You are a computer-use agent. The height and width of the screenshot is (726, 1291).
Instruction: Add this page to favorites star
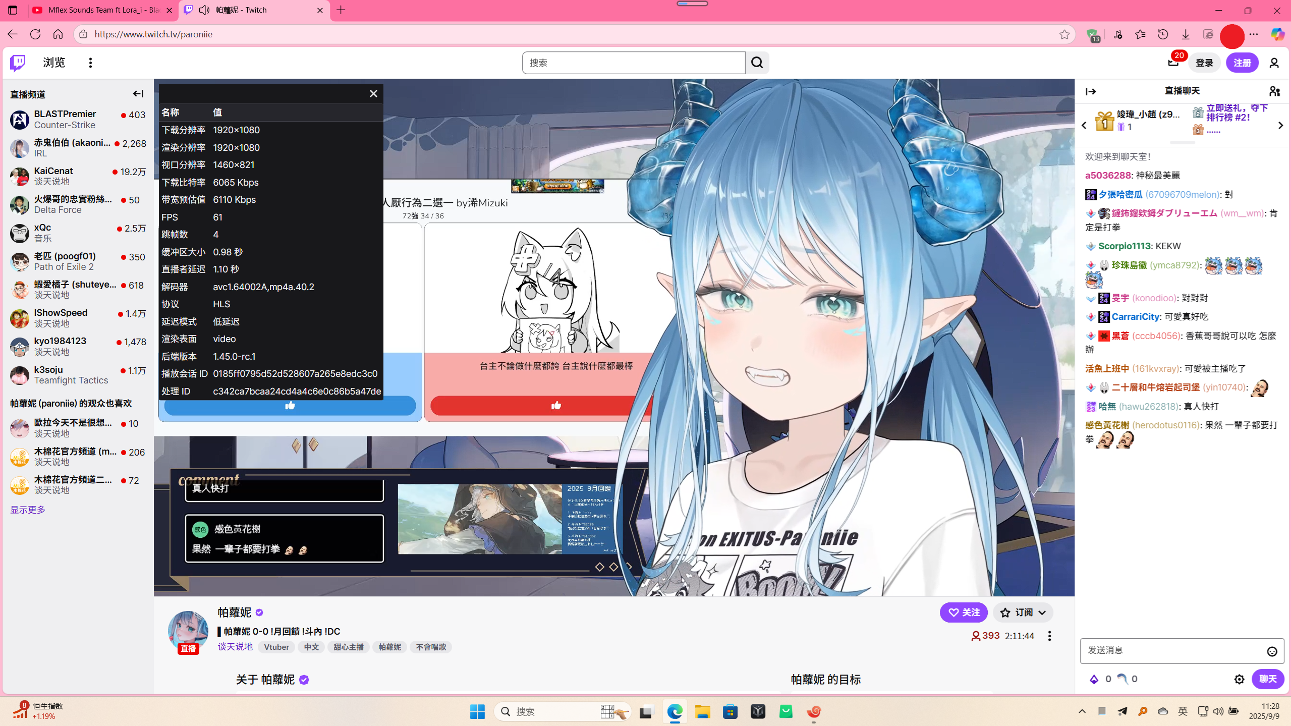[1064, 34]
